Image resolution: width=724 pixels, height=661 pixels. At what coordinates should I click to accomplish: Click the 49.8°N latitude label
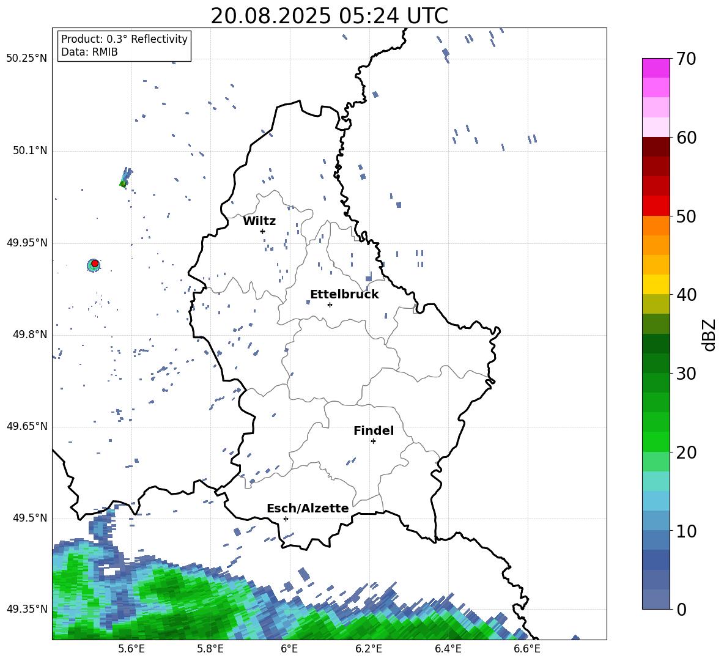click(x=30, y=334)
